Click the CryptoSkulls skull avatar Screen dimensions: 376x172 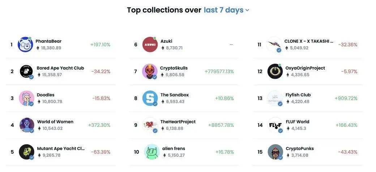coord(150,71)
